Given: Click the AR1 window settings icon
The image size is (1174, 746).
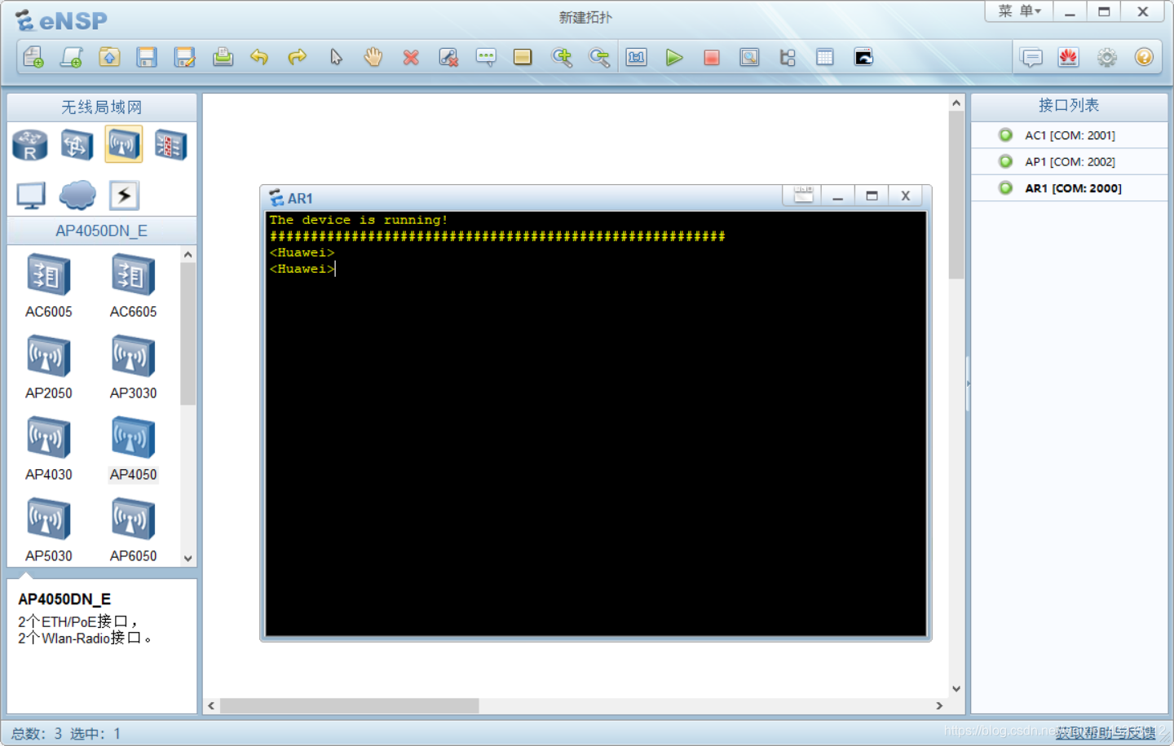Looking at the screenshot, I should [x=804, y=195].
